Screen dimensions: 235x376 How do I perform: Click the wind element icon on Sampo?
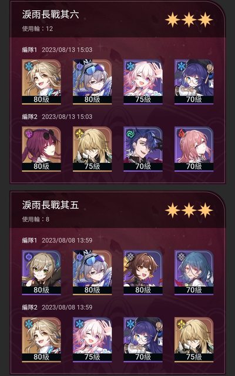coord(130,133)
